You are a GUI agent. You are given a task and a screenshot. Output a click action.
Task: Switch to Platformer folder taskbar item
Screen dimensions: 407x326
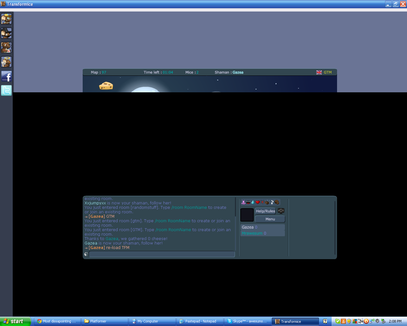coord(105,321)
